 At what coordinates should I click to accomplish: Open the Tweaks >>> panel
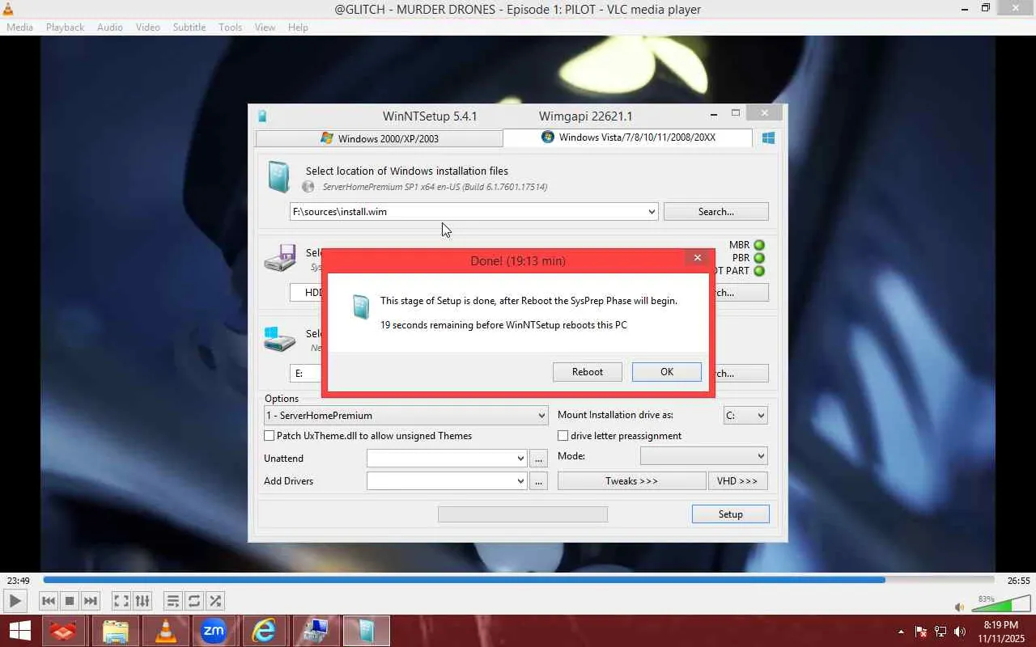(632, 481)
